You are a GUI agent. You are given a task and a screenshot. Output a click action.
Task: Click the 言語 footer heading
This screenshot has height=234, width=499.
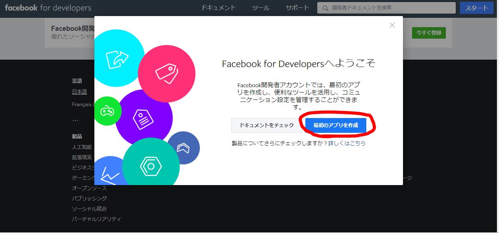click(77, 81)
